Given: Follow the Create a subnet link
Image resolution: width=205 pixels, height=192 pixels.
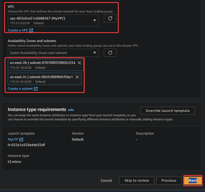Looking at the screenshot, I should (20, 89).
